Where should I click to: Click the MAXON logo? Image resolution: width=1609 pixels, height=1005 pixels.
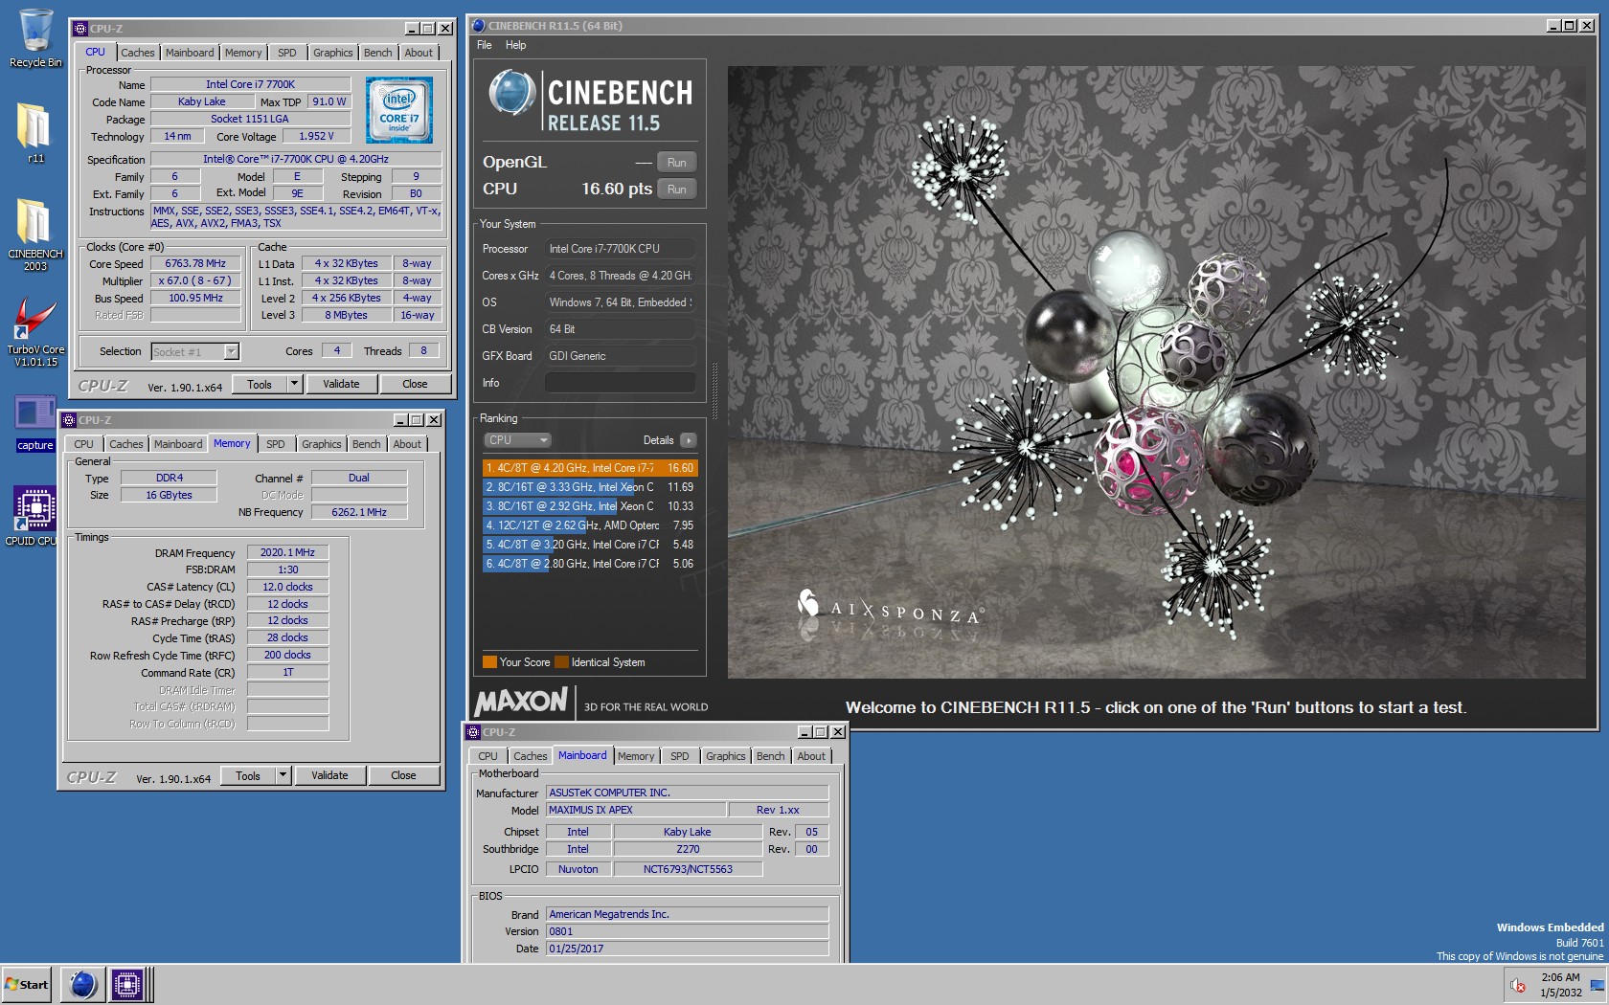[x=522, y=702]
